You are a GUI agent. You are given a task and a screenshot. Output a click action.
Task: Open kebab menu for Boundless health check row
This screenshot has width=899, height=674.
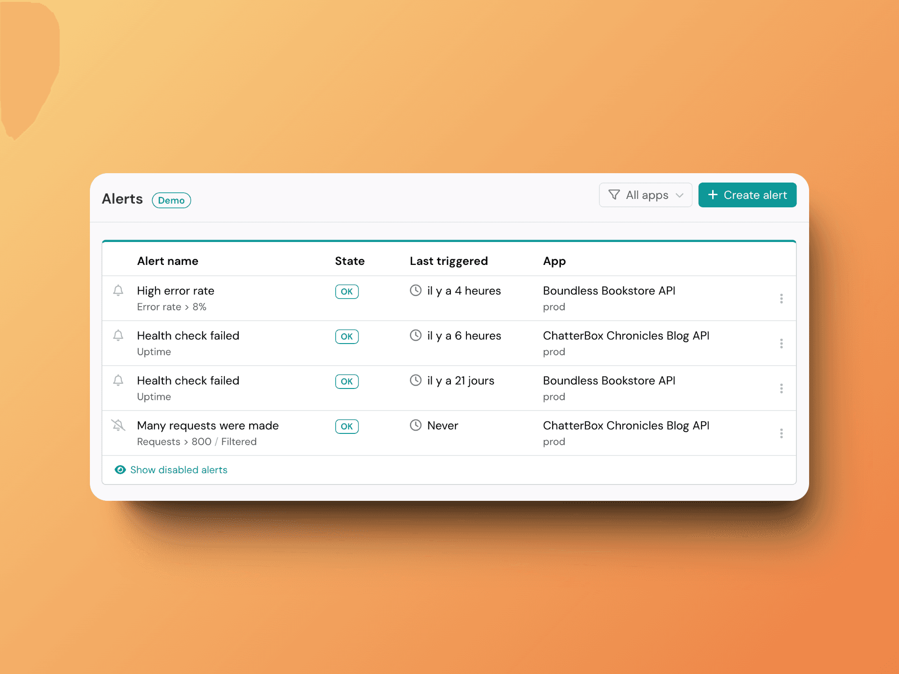781,388
